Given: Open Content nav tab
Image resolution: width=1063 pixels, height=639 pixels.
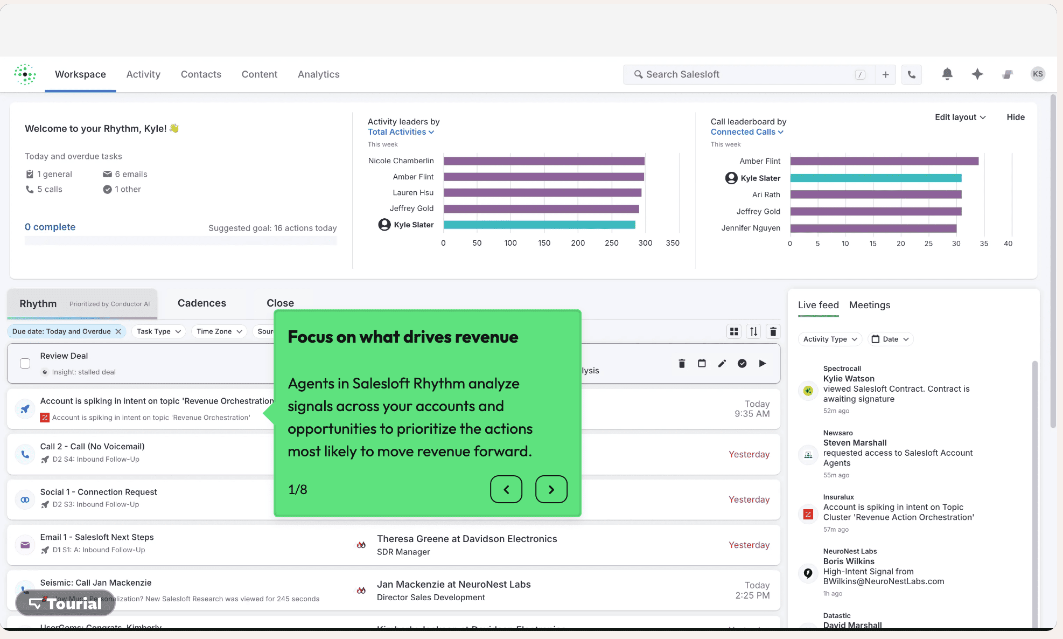Looking at the screenshot, I should [x=260, y=74].
